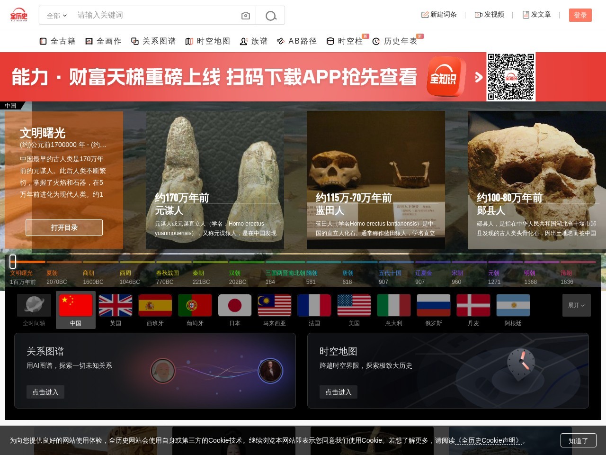Go to 时空地图 menu item

[208, 41]
